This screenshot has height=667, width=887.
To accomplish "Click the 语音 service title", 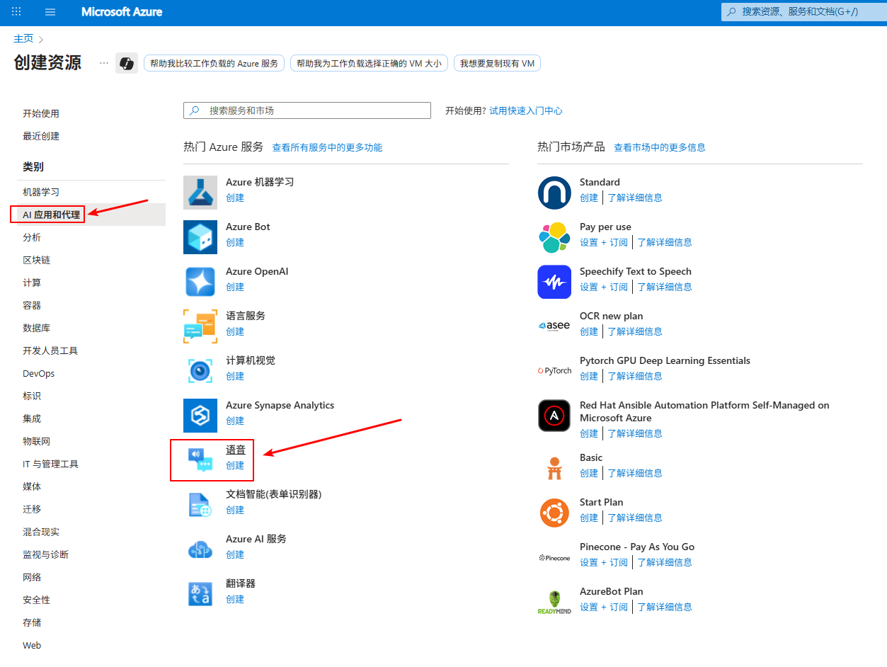I will 236,450.
